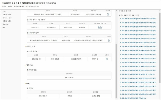The image size is (161, 100).
Task: Click 회부일 value '2018-02-22' in 체계자구심사정보
Action: [x=35, y=27]
